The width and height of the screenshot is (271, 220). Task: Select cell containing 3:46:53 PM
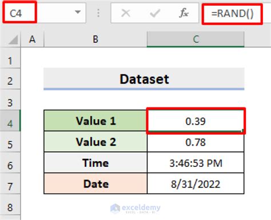tap(196, 163)
